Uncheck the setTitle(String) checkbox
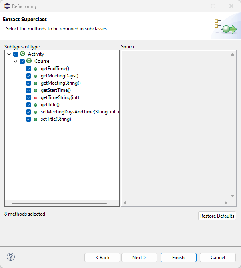 point(28,119)
